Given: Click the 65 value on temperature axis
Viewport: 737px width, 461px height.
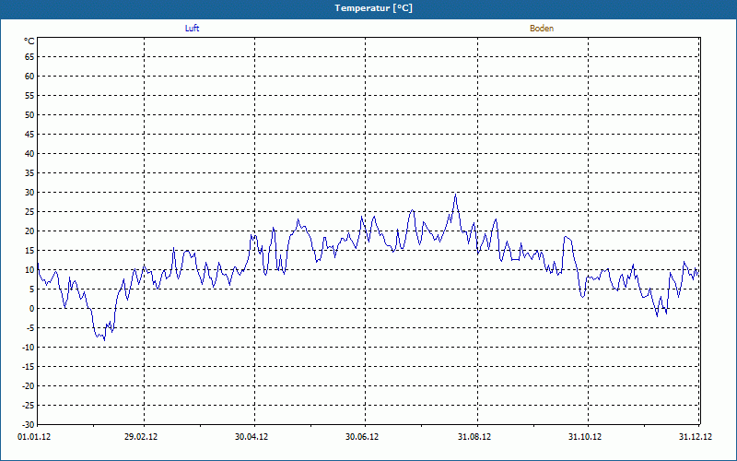Looking at the screenshot, I should point(29,57).
